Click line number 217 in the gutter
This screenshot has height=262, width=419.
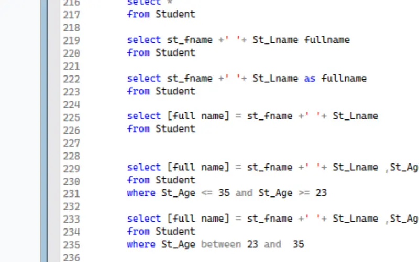[x=71, y=15]
